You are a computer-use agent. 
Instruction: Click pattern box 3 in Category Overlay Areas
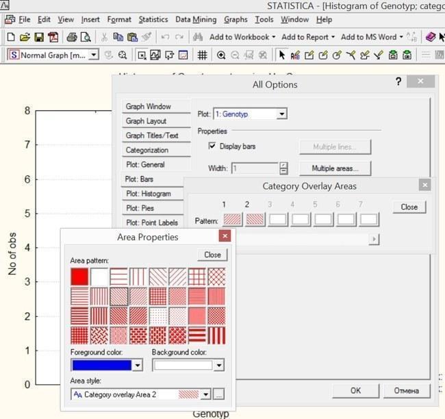pyautogui.click(x=278, y=220)
